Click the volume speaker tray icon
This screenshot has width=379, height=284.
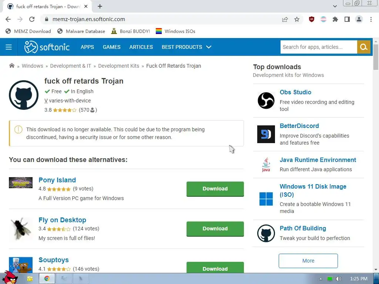click(x=339, y=279)
